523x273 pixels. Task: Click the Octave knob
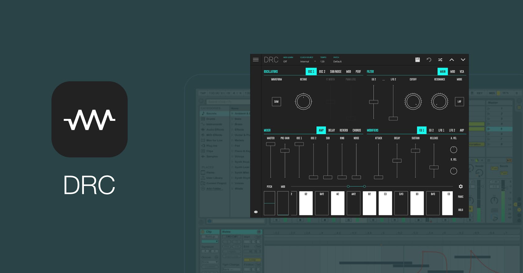(x=303, y=101)
